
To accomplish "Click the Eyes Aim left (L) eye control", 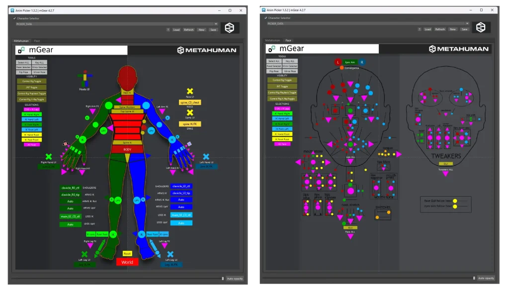I will click(338, 62).
